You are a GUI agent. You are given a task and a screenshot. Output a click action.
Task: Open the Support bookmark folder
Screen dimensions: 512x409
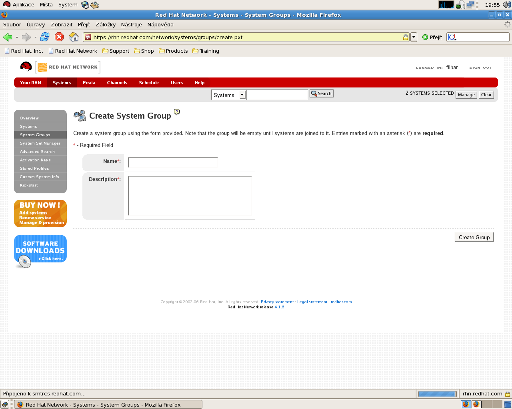coord(116,51)
